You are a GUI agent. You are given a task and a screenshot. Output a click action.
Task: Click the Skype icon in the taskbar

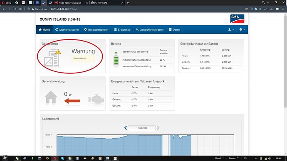pos(62,158)
